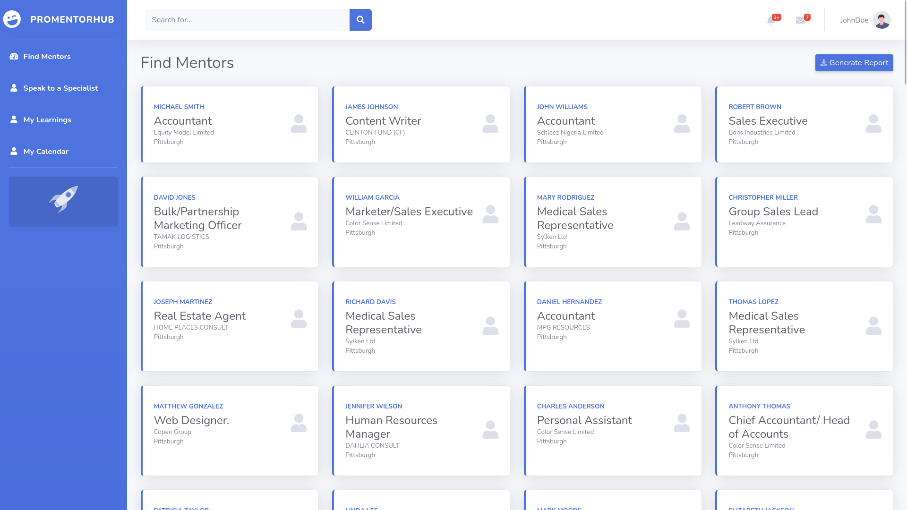Navigate to My Learnings
Viewport: 907px width, 510px height.
pyautogui.click(x=47, y=120)
